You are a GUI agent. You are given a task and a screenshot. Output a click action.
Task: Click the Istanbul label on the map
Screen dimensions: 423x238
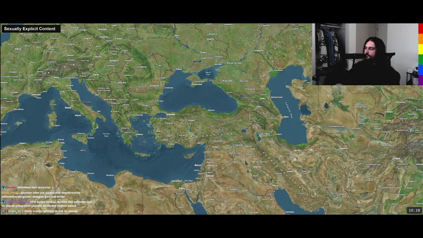pos(171,114)
